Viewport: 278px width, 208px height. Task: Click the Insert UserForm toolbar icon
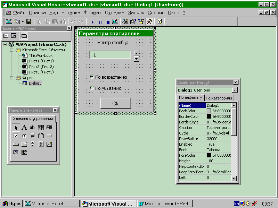coord(17,21)
